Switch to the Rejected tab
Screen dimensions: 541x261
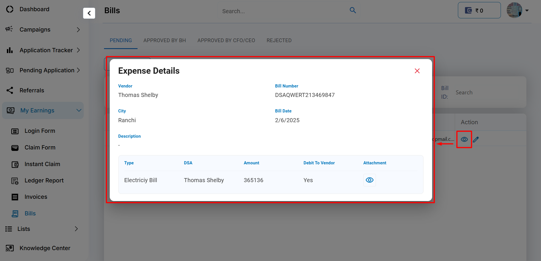(x=279, y=40)
